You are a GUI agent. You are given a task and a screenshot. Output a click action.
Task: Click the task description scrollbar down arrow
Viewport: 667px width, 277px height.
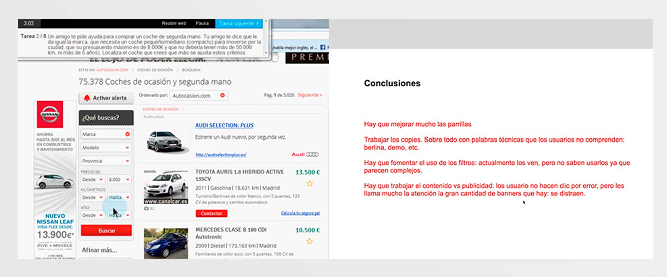coord(266,53)
